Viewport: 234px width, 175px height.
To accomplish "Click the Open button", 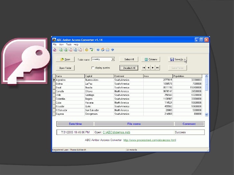I will point(65,59).
